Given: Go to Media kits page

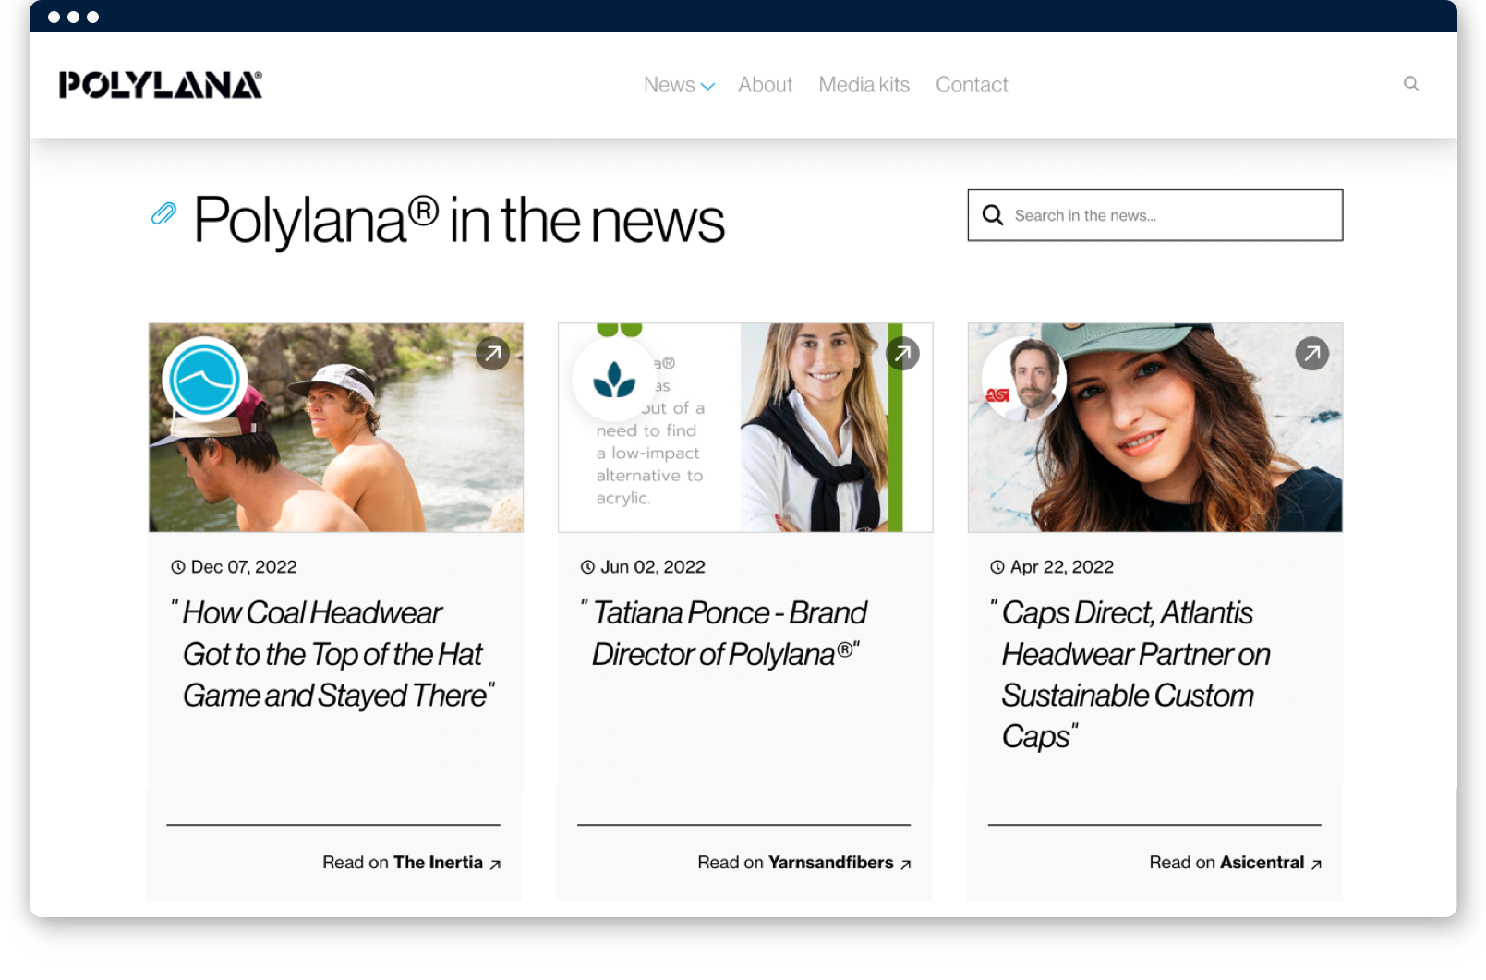Looking at the screenshot, I should click(864, 85).
